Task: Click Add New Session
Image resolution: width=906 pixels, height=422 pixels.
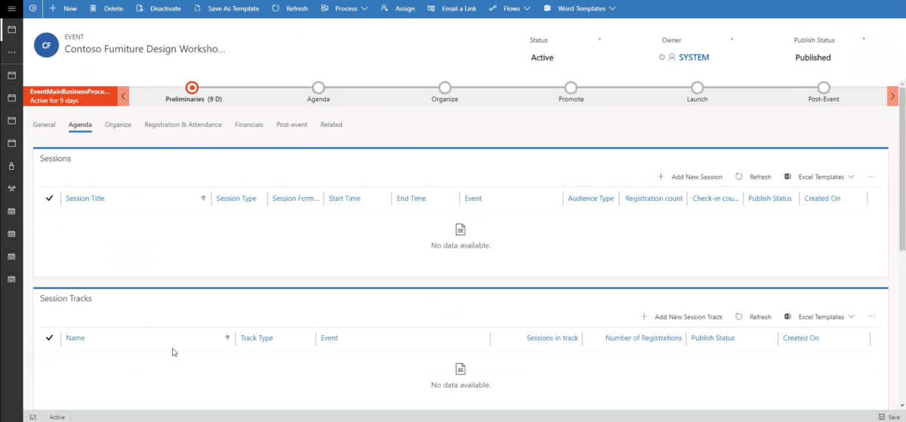Action: 690,177
